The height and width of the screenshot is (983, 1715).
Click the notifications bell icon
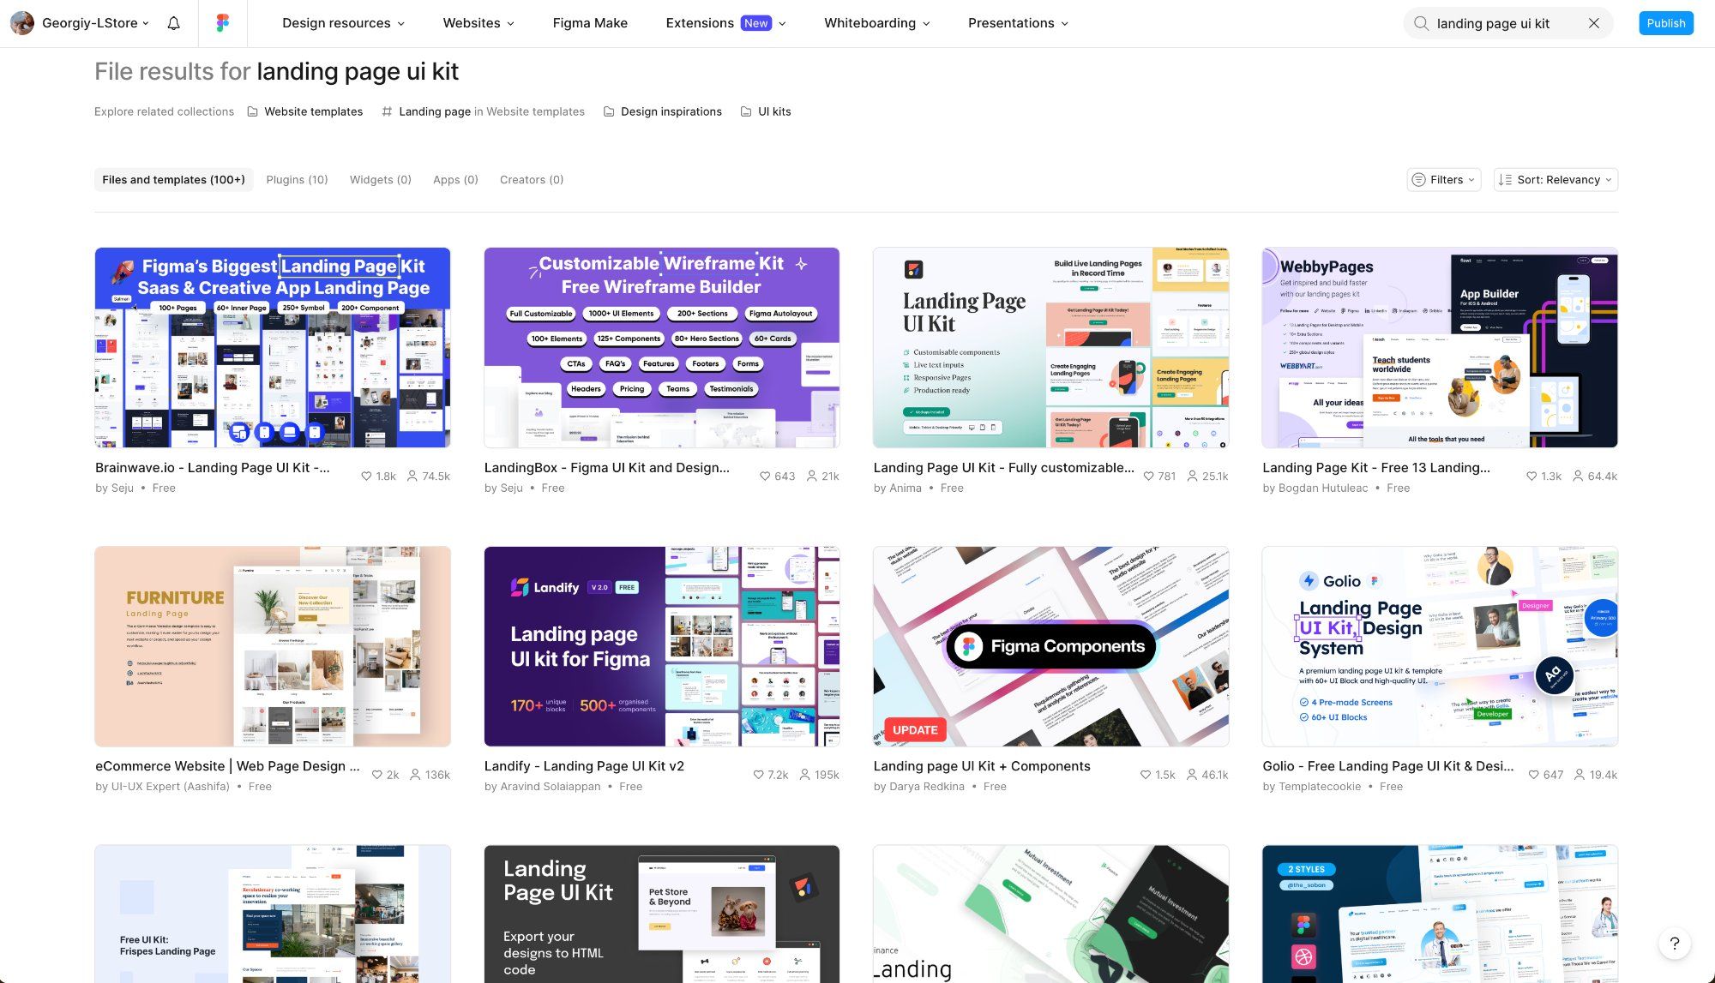tap(173, 23)
